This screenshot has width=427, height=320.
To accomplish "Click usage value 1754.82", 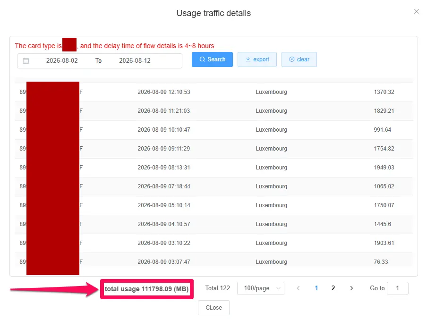I will click(384, 149).
